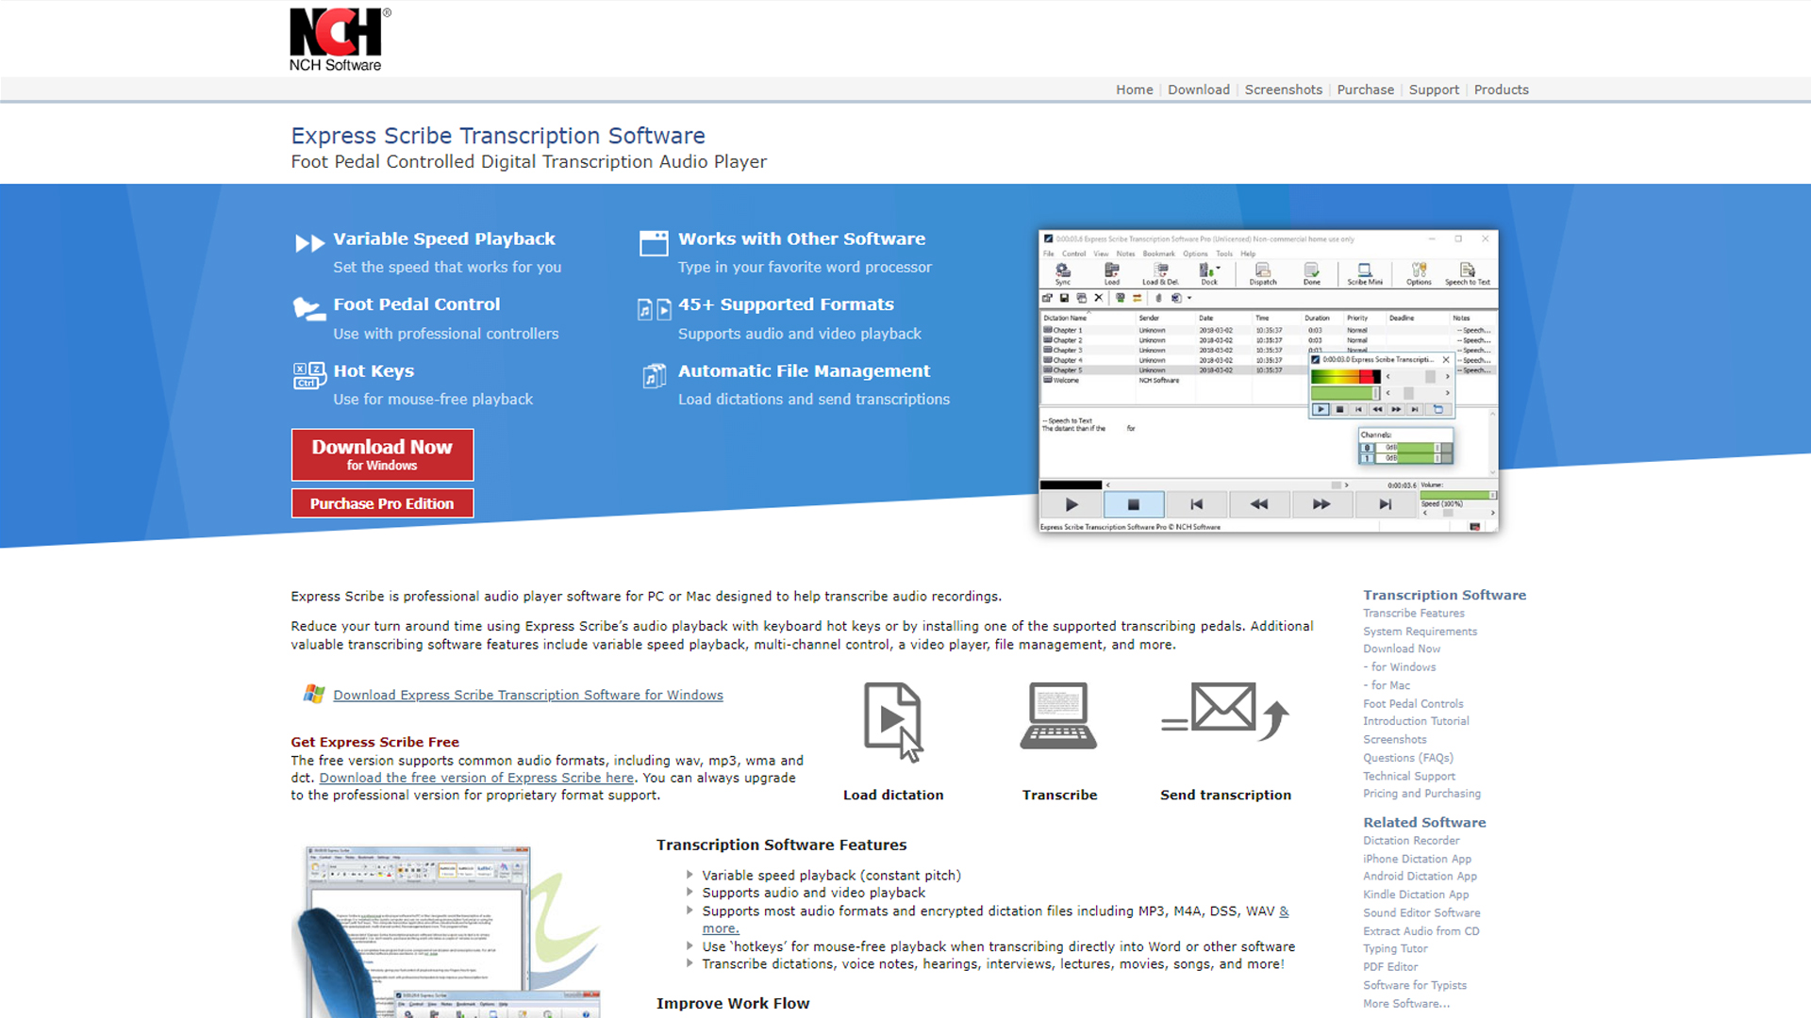
Task: Click the Screenshots menu item
Action: coord(1284,90)
